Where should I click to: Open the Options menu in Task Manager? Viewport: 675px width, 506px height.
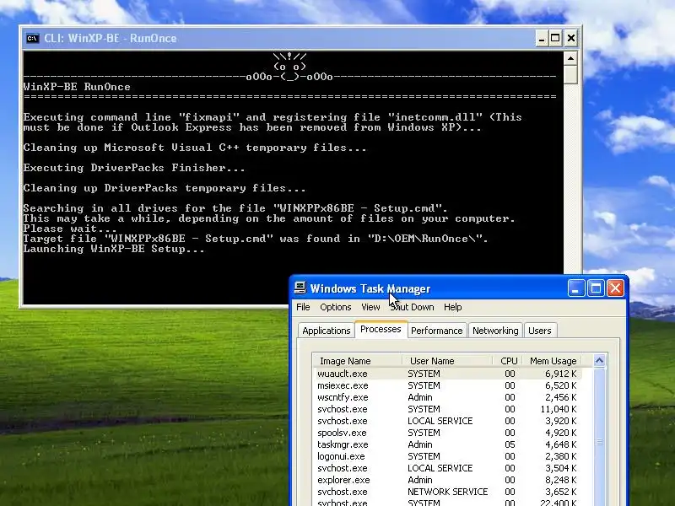pos(335,307)
